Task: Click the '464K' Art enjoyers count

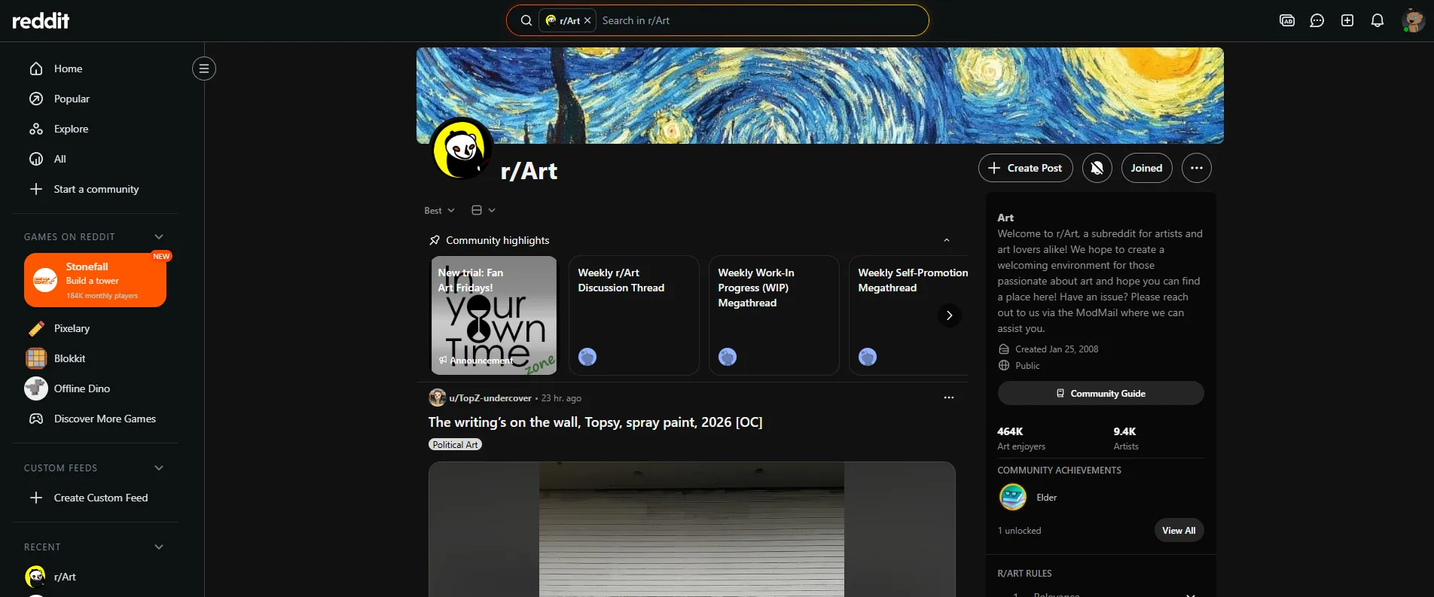Action: pos(1010,431)
